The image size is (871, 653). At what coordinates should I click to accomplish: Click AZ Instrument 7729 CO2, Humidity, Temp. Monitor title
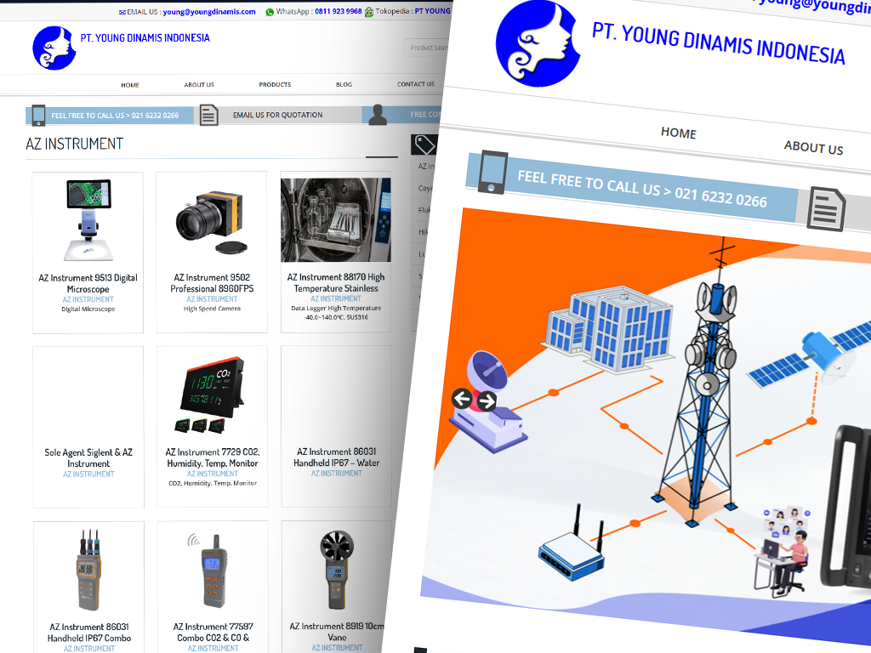213,457
